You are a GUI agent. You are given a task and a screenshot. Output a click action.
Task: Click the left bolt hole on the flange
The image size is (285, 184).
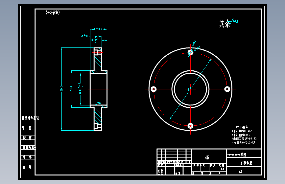(x=154, y=89)
